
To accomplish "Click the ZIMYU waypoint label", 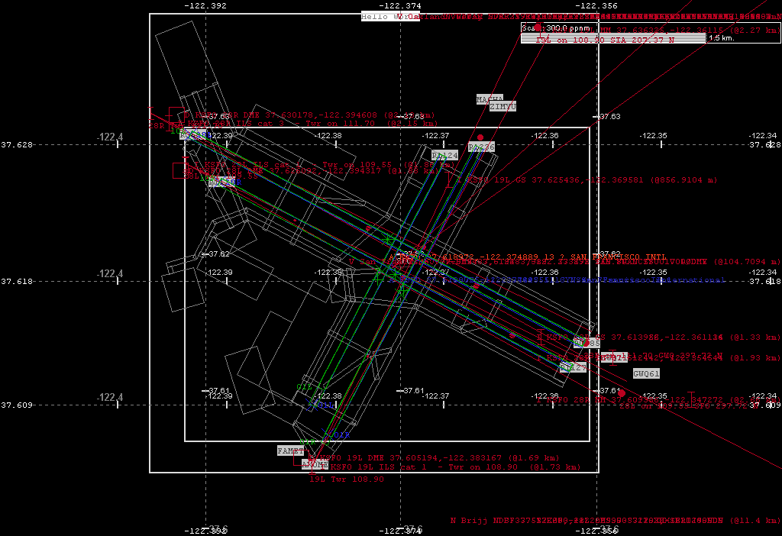I will click(x=502, y=107).
